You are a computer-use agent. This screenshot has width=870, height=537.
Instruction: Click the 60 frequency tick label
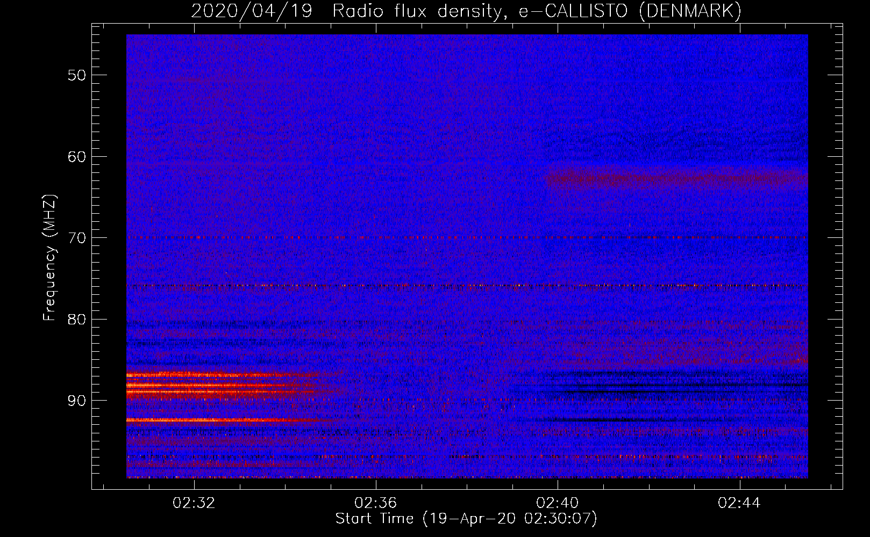coord(77,157)
